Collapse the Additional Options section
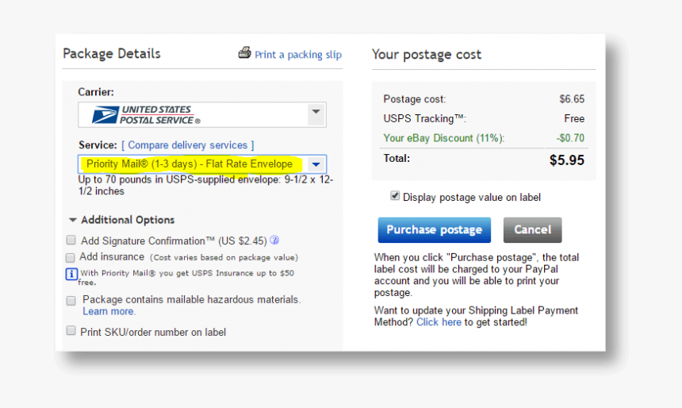This screenshot has height=408, width=682. (x=73, y=220)
